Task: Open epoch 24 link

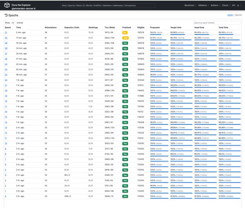Action: pyautogui.click(x=6, y=69)
